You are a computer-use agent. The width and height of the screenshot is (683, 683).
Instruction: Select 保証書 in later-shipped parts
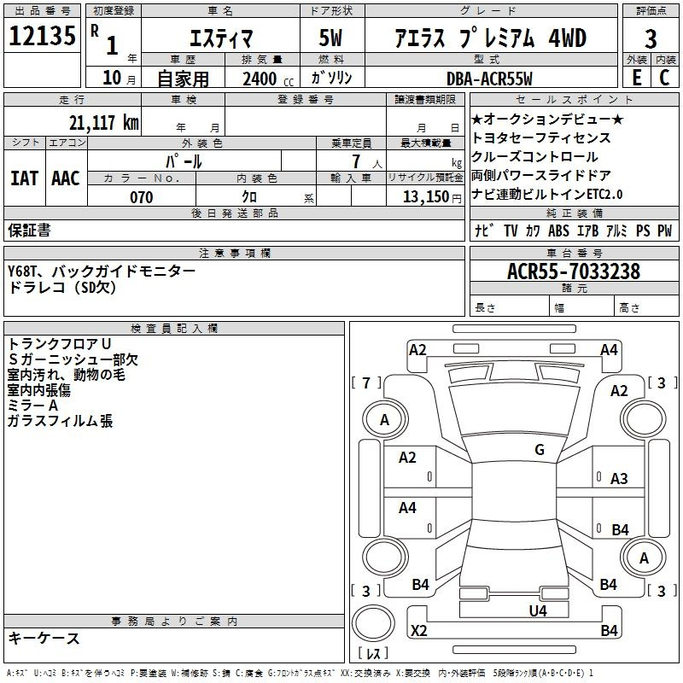(x=29, y=230)
